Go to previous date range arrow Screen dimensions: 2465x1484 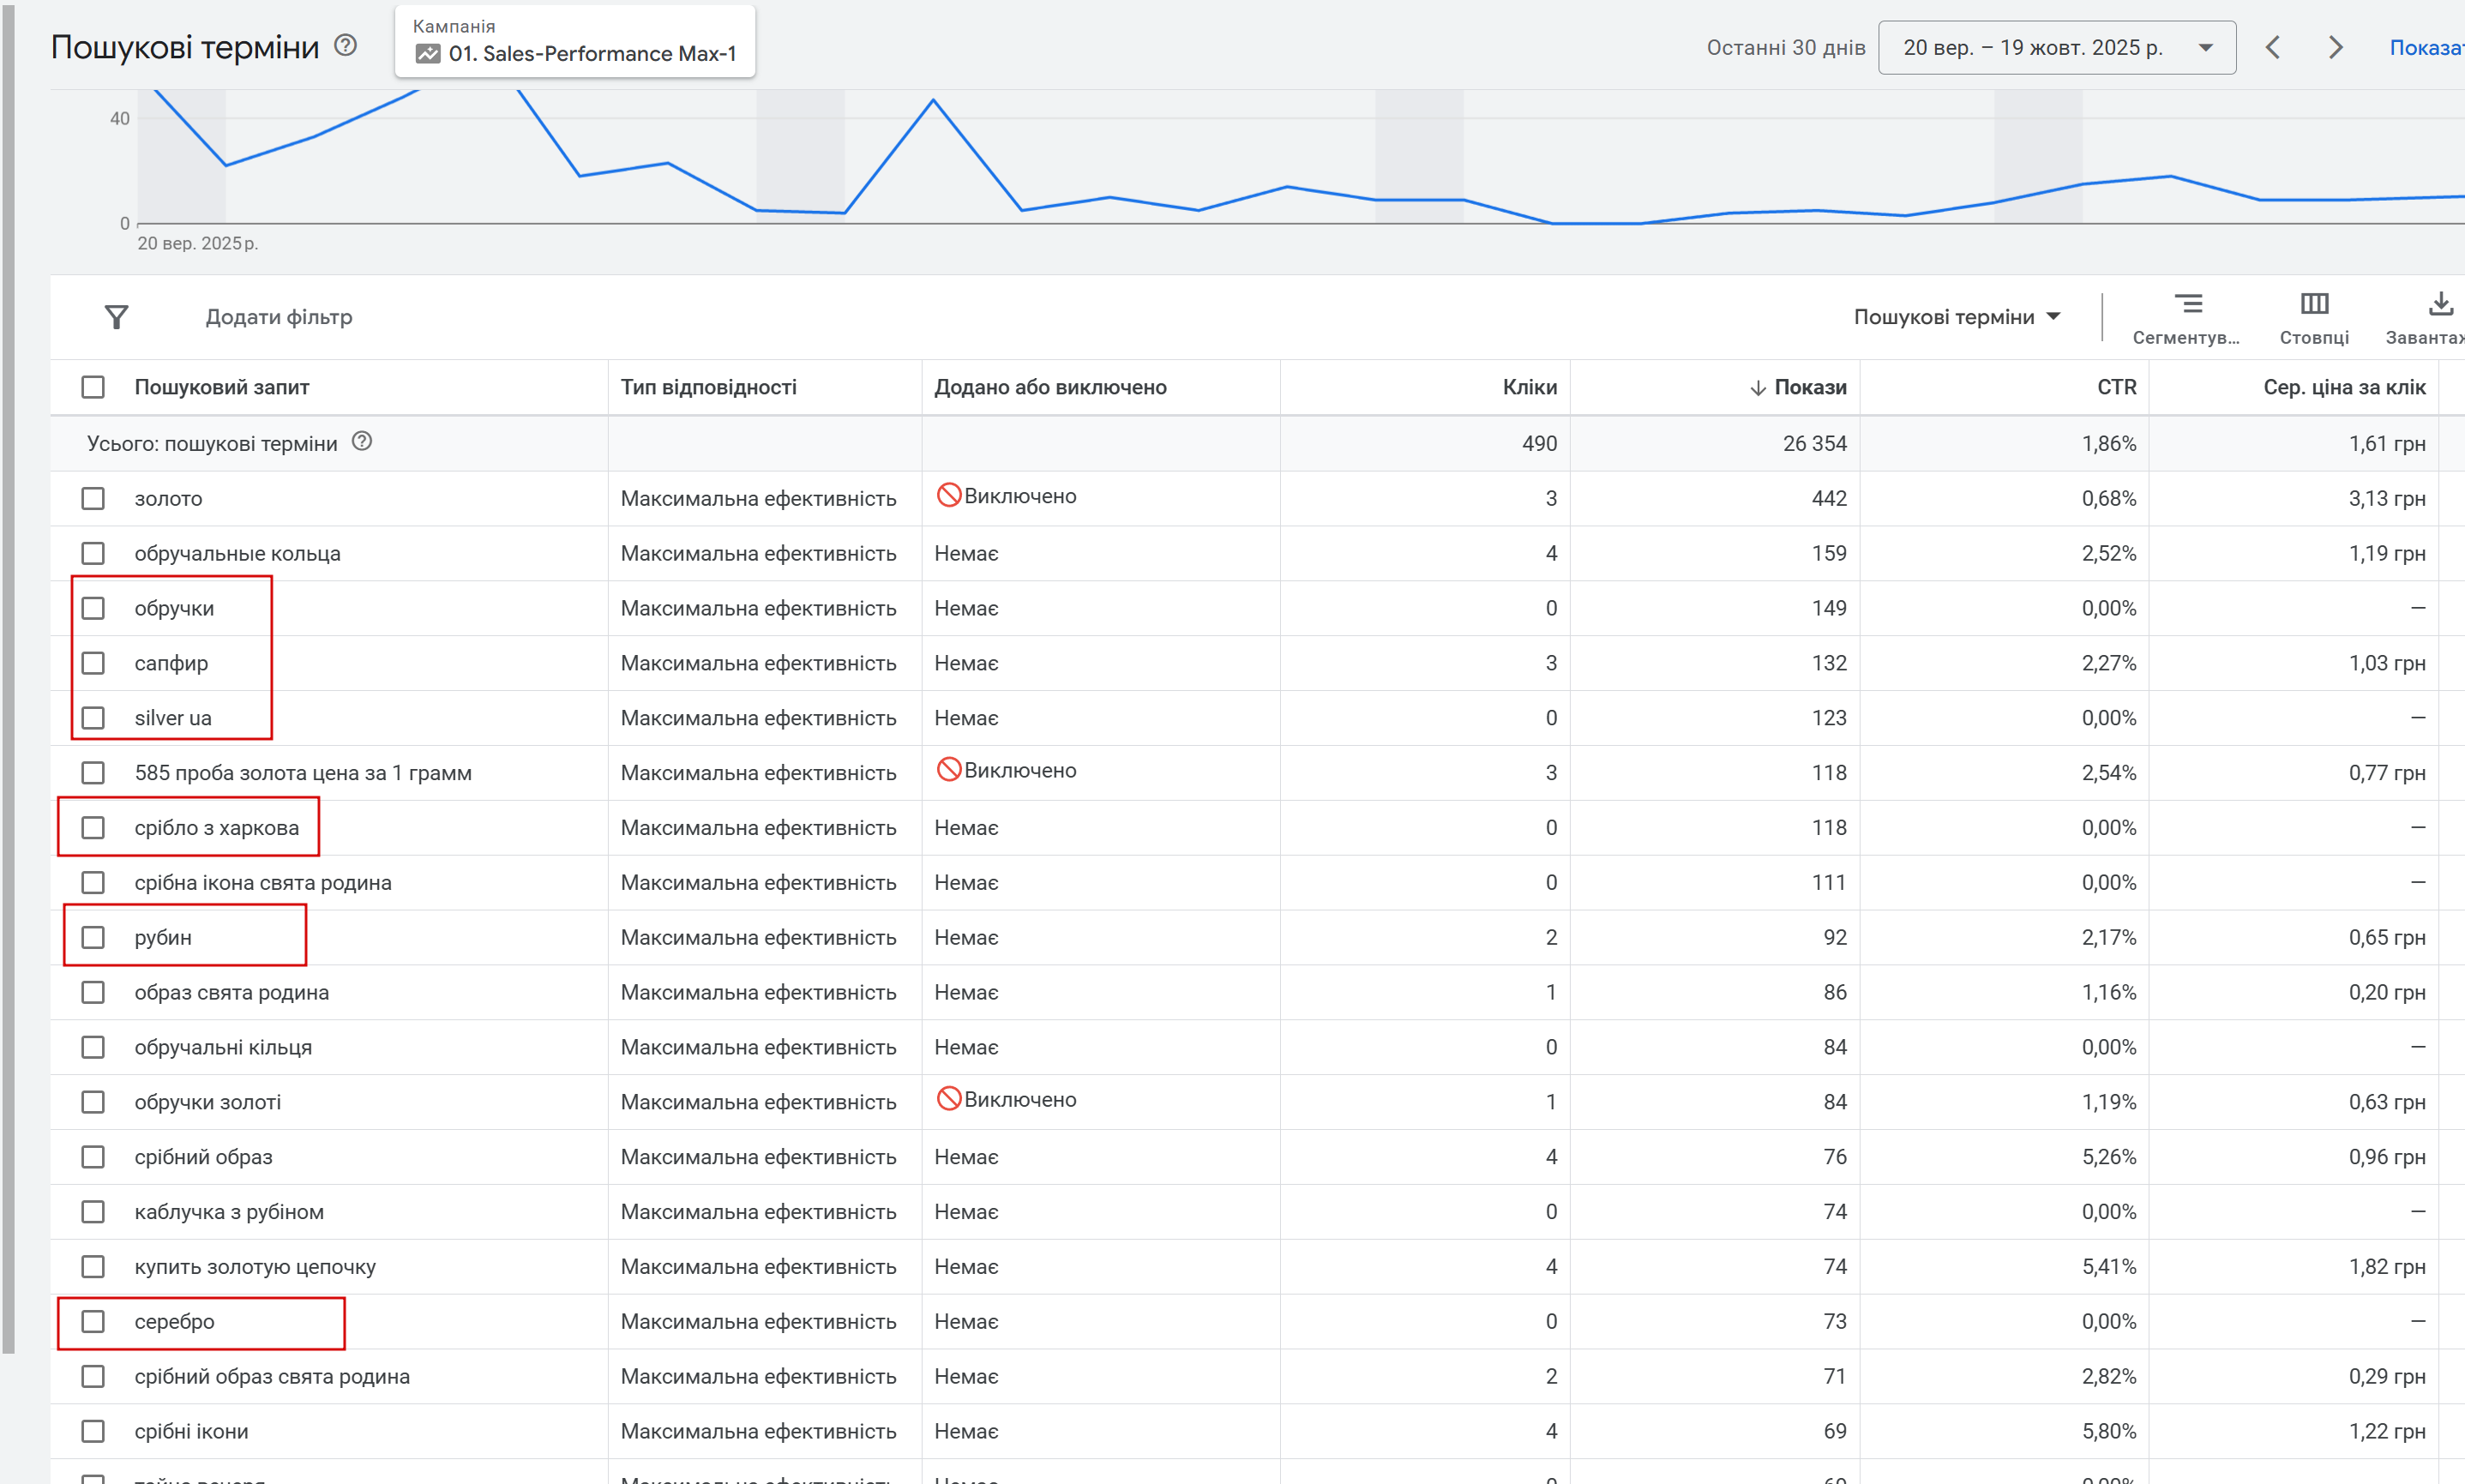pos(2273,47)
